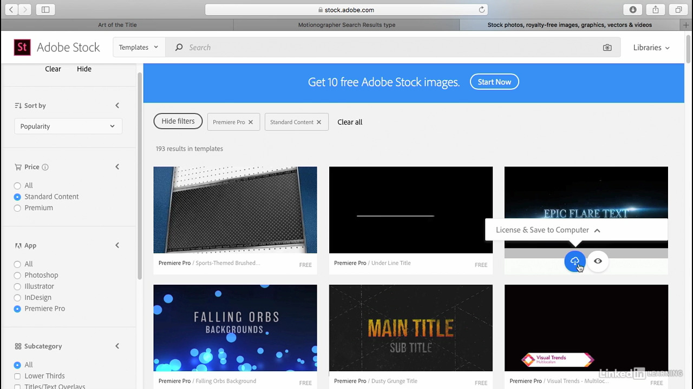Open Dusty Grunge Main Title thumbnail
Image resolution: width=693 pixels, height=389 pixels.
coord(411,328)
